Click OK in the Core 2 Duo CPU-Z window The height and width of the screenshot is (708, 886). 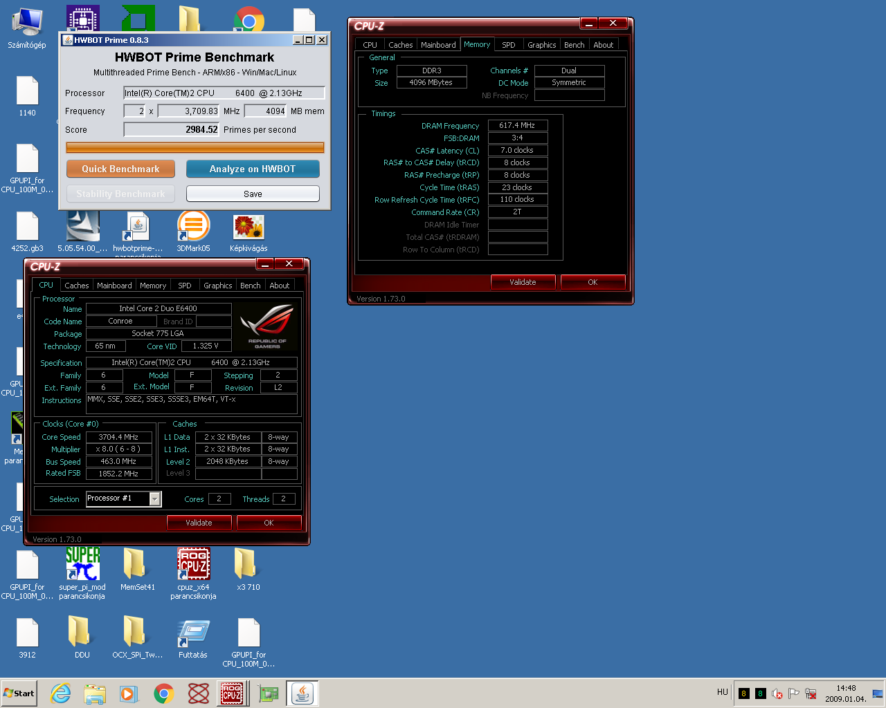pos(269,523)
